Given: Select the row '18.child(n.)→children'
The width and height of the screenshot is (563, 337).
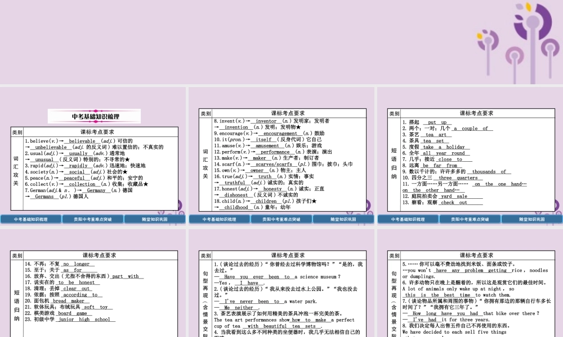Looking at the screenshot, I should click(265, 201).
